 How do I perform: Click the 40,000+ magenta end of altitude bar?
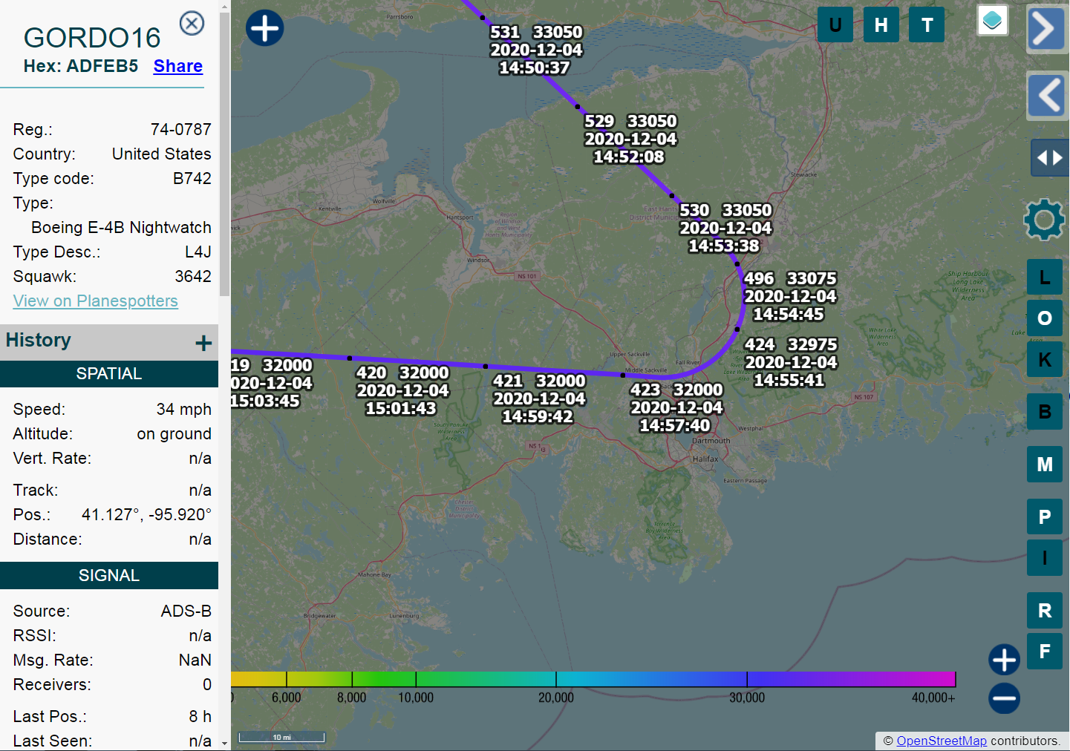pos(933,698)
